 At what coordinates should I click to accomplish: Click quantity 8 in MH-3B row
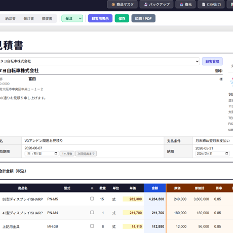click(103, 226)
